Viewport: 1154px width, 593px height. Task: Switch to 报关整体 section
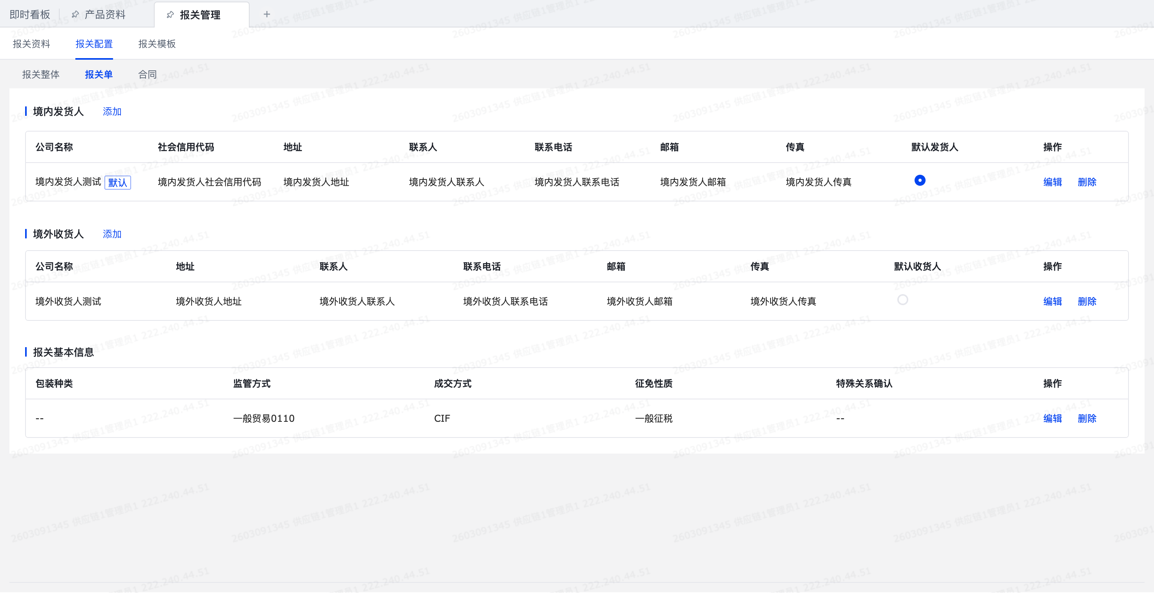[x=41, y=74]
